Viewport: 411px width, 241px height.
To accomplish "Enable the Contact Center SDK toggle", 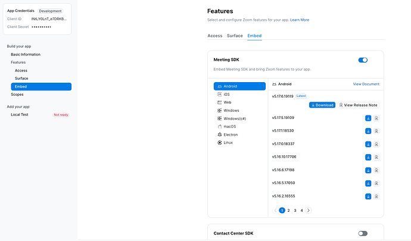I will 363,233.
